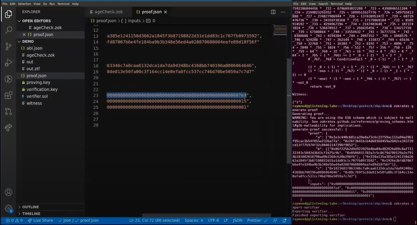Open the Selection menu in VS Code
The height and width of the screenshot is (225, 417).
[x=24, y=4]
